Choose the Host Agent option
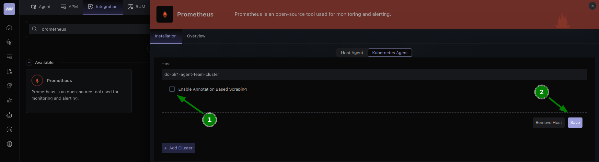599x162 pixels. [352, 53]
